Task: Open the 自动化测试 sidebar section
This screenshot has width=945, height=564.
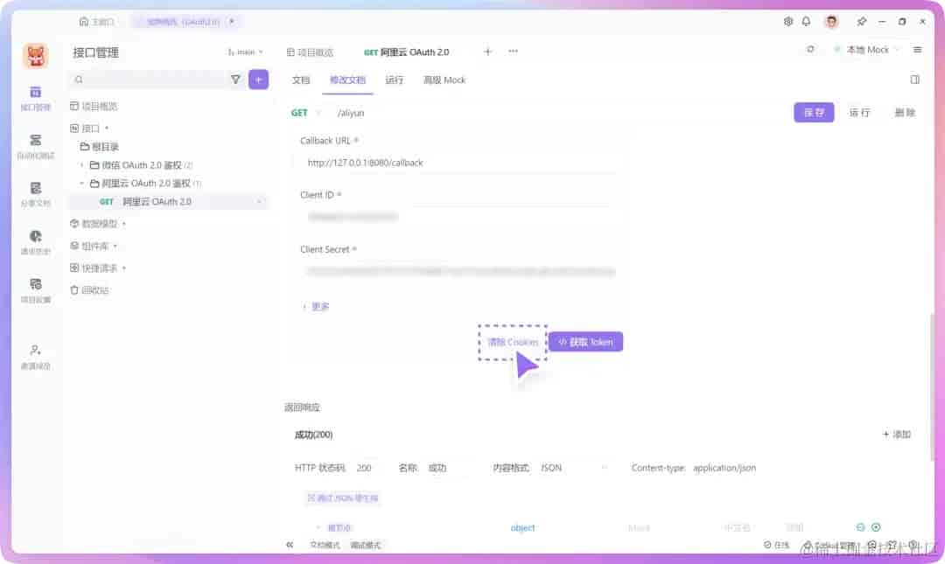Action: click(36, 146)
